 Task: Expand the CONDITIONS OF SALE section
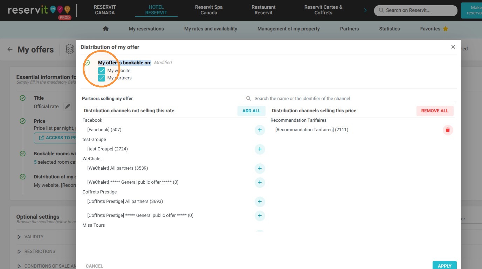(47, 266)
